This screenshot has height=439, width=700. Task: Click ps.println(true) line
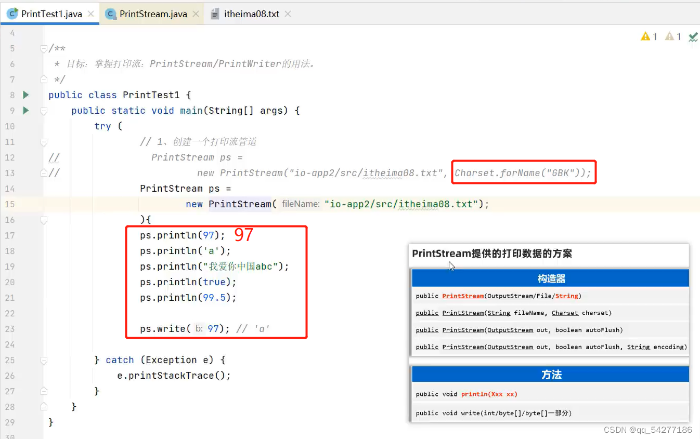188,282
